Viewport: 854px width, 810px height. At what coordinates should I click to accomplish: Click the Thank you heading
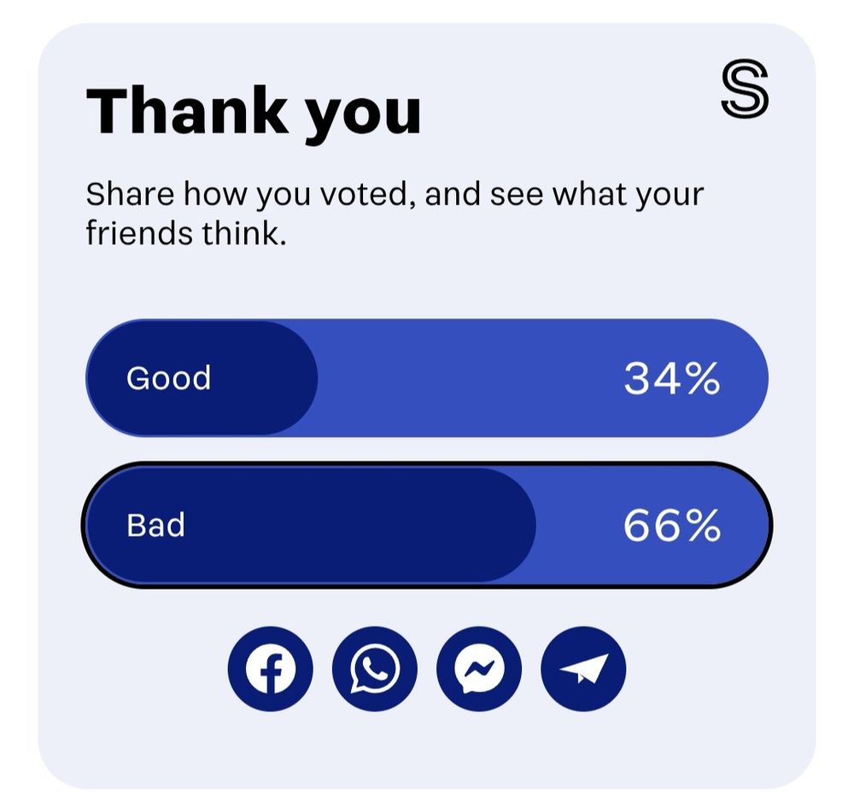tap(254, 113)
